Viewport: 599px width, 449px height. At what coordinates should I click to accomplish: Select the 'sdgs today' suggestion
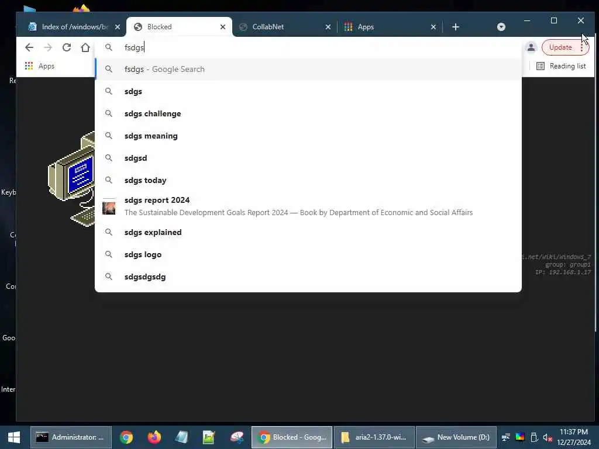pos(308,180)
